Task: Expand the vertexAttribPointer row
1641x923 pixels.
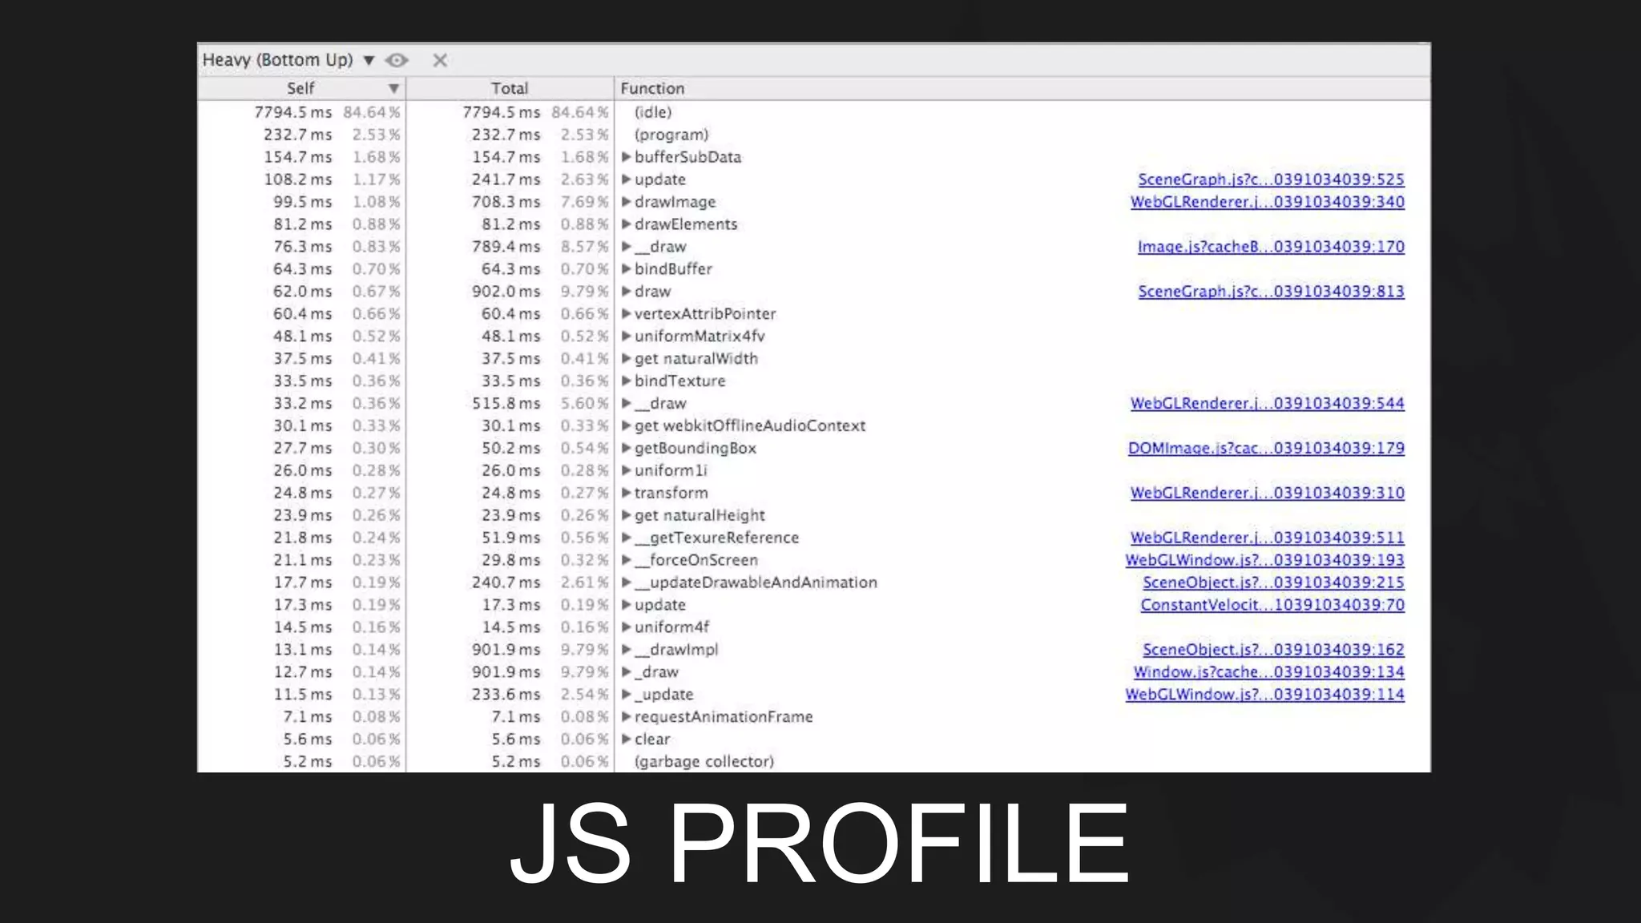Action: pyautogui.click(x=627, y=314)
